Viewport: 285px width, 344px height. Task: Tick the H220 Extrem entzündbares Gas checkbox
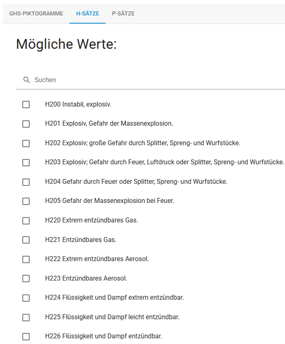point(26,220)
